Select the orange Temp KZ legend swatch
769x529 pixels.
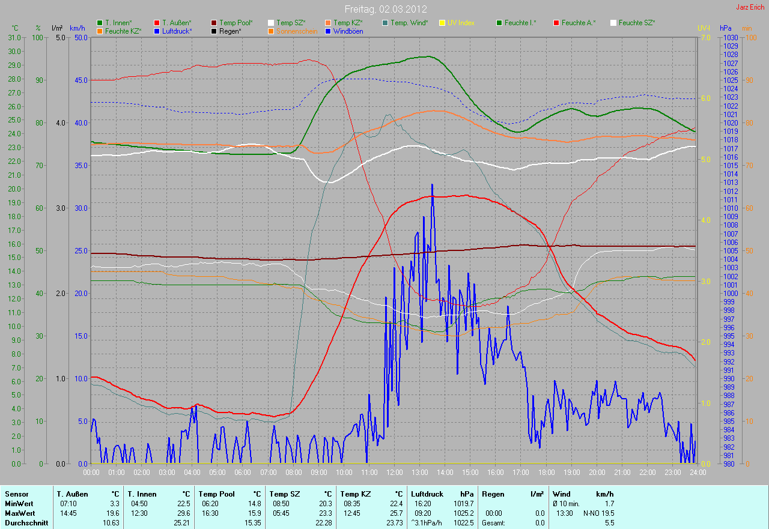pos(328,23)
